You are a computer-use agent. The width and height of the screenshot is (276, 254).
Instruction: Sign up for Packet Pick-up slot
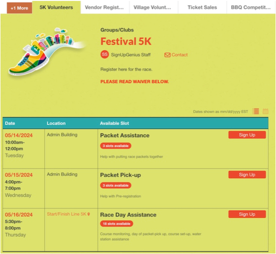247,174
